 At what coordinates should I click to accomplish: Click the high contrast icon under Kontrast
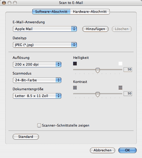[120, 88]
